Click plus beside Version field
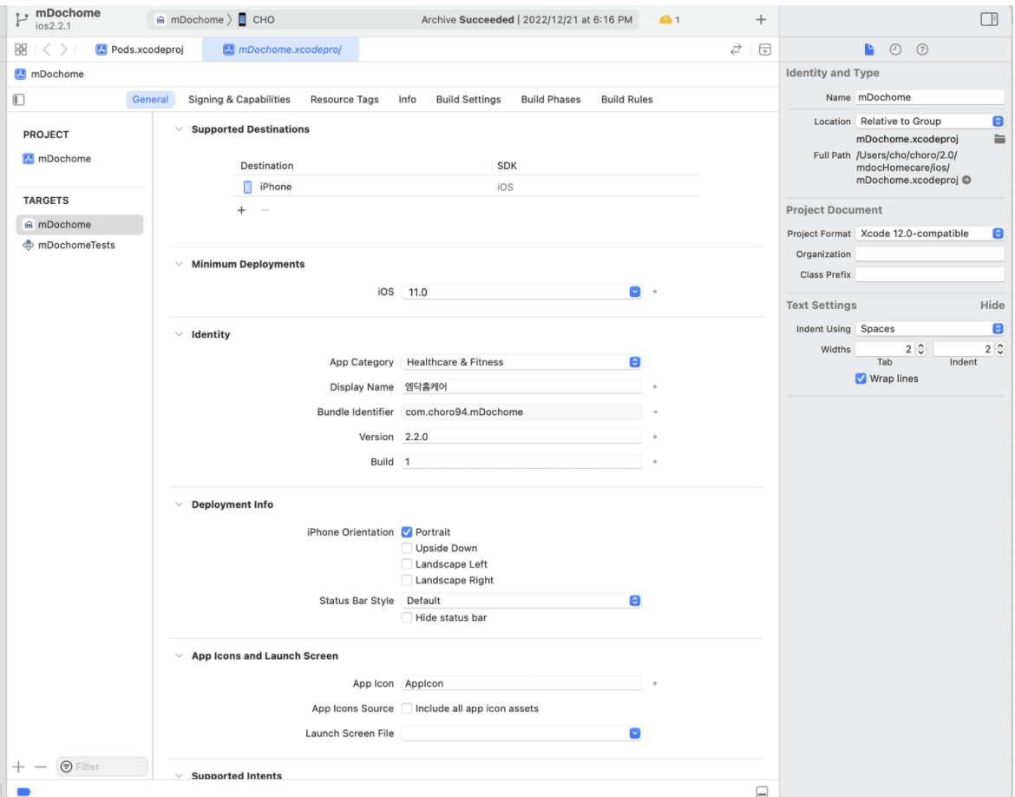Image resolution: width=1015 pixels, height=797 pixels. pyautogui.click(x=655, y=437)
